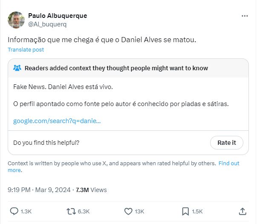Click the @Al_buquerq handle

click(47, 24)
